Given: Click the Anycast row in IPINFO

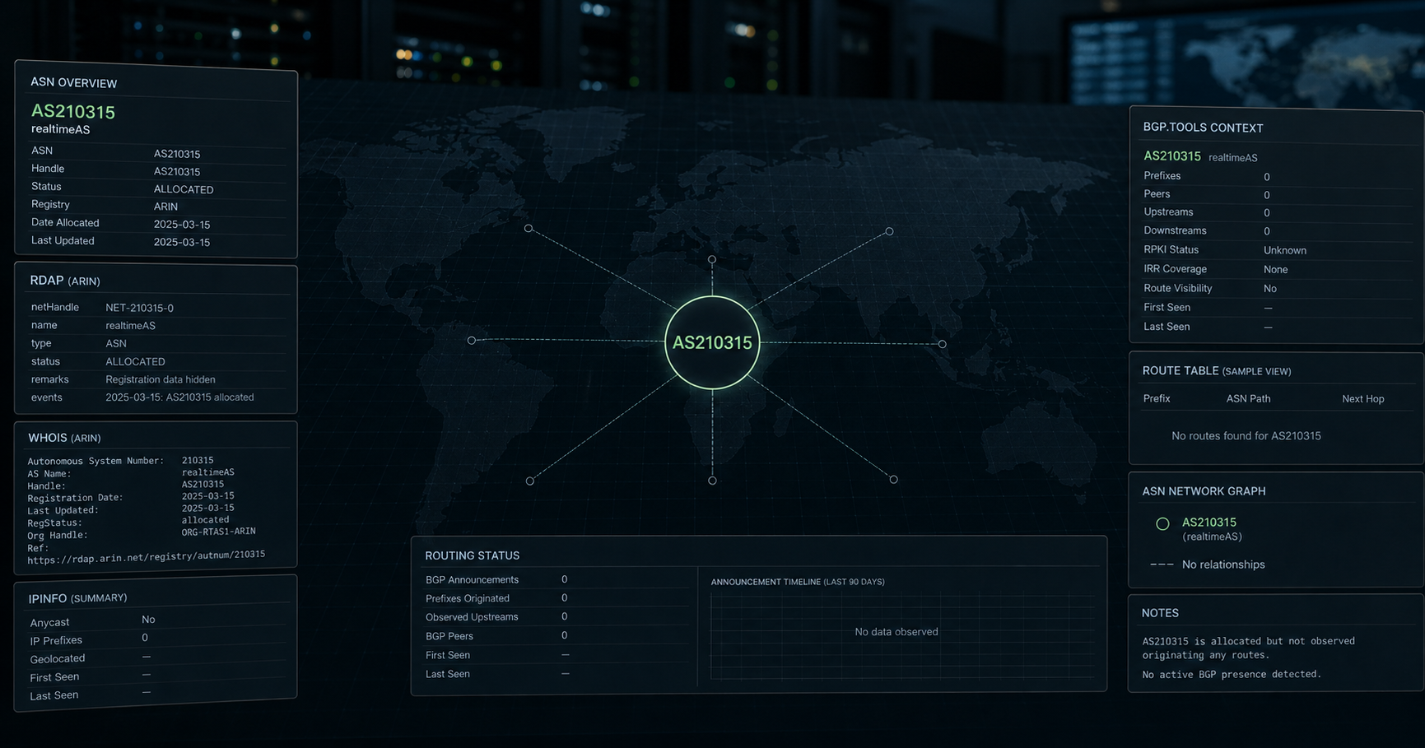Looking at the screenshot, I should tap(156, 621).
